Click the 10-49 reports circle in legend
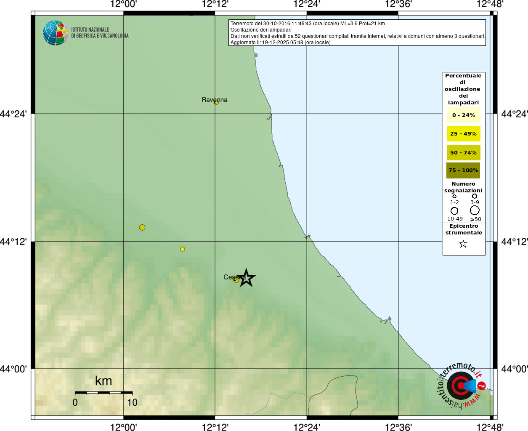 [x=454, y=210]
